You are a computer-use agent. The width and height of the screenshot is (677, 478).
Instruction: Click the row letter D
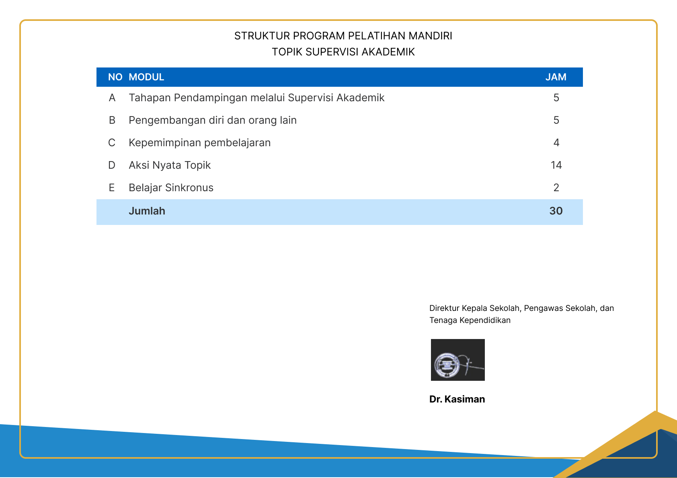click(x=112, y=165)
